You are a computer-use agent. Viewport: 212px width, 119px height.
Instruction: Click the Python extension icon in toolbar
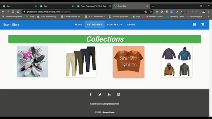(162, 12)
